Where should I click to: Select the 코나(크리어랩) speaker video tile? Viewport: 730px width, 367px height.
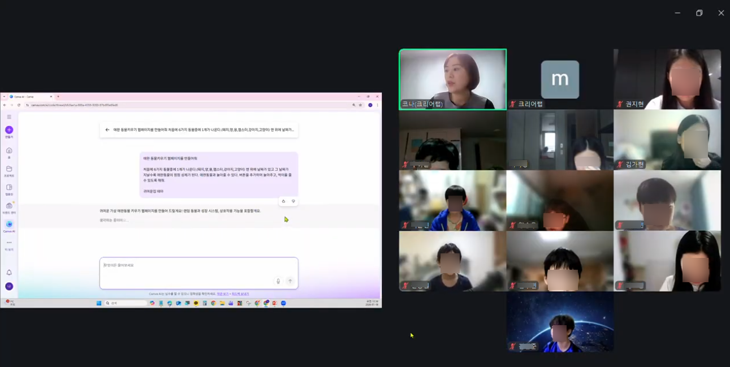(x=452, y=79)
